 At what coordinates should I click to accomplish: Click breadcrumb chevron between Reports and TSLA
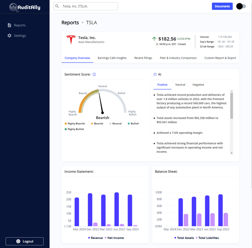[x=82, y=23]
